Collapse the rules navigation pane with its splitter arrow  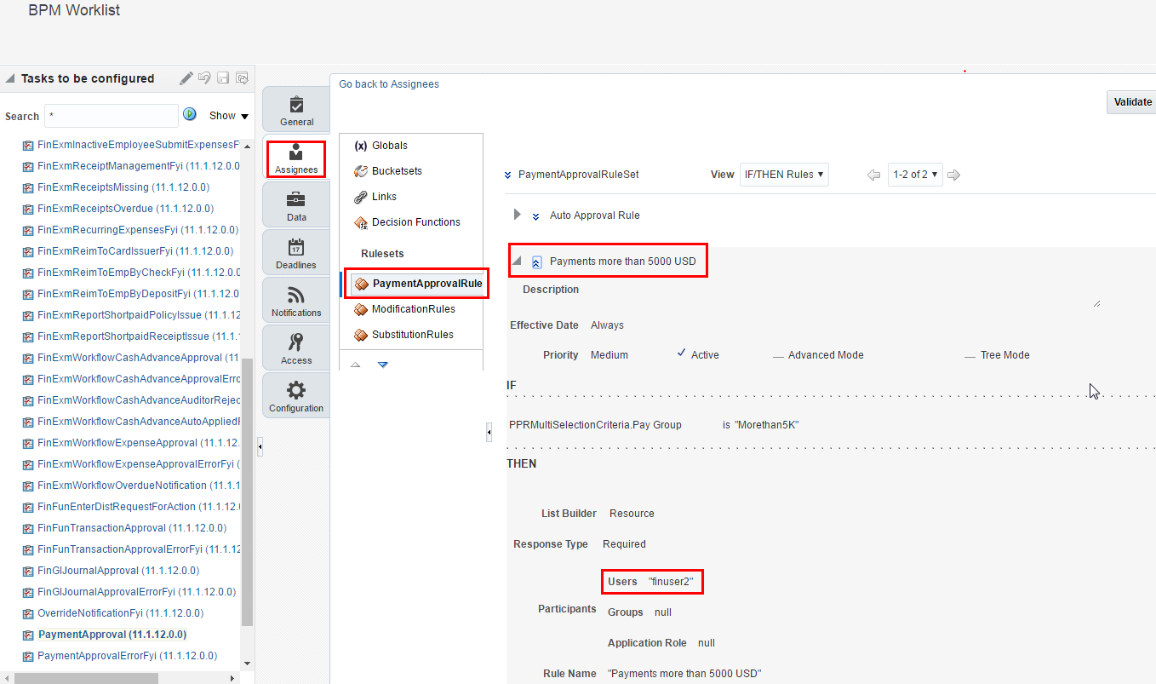click(489, 433)
